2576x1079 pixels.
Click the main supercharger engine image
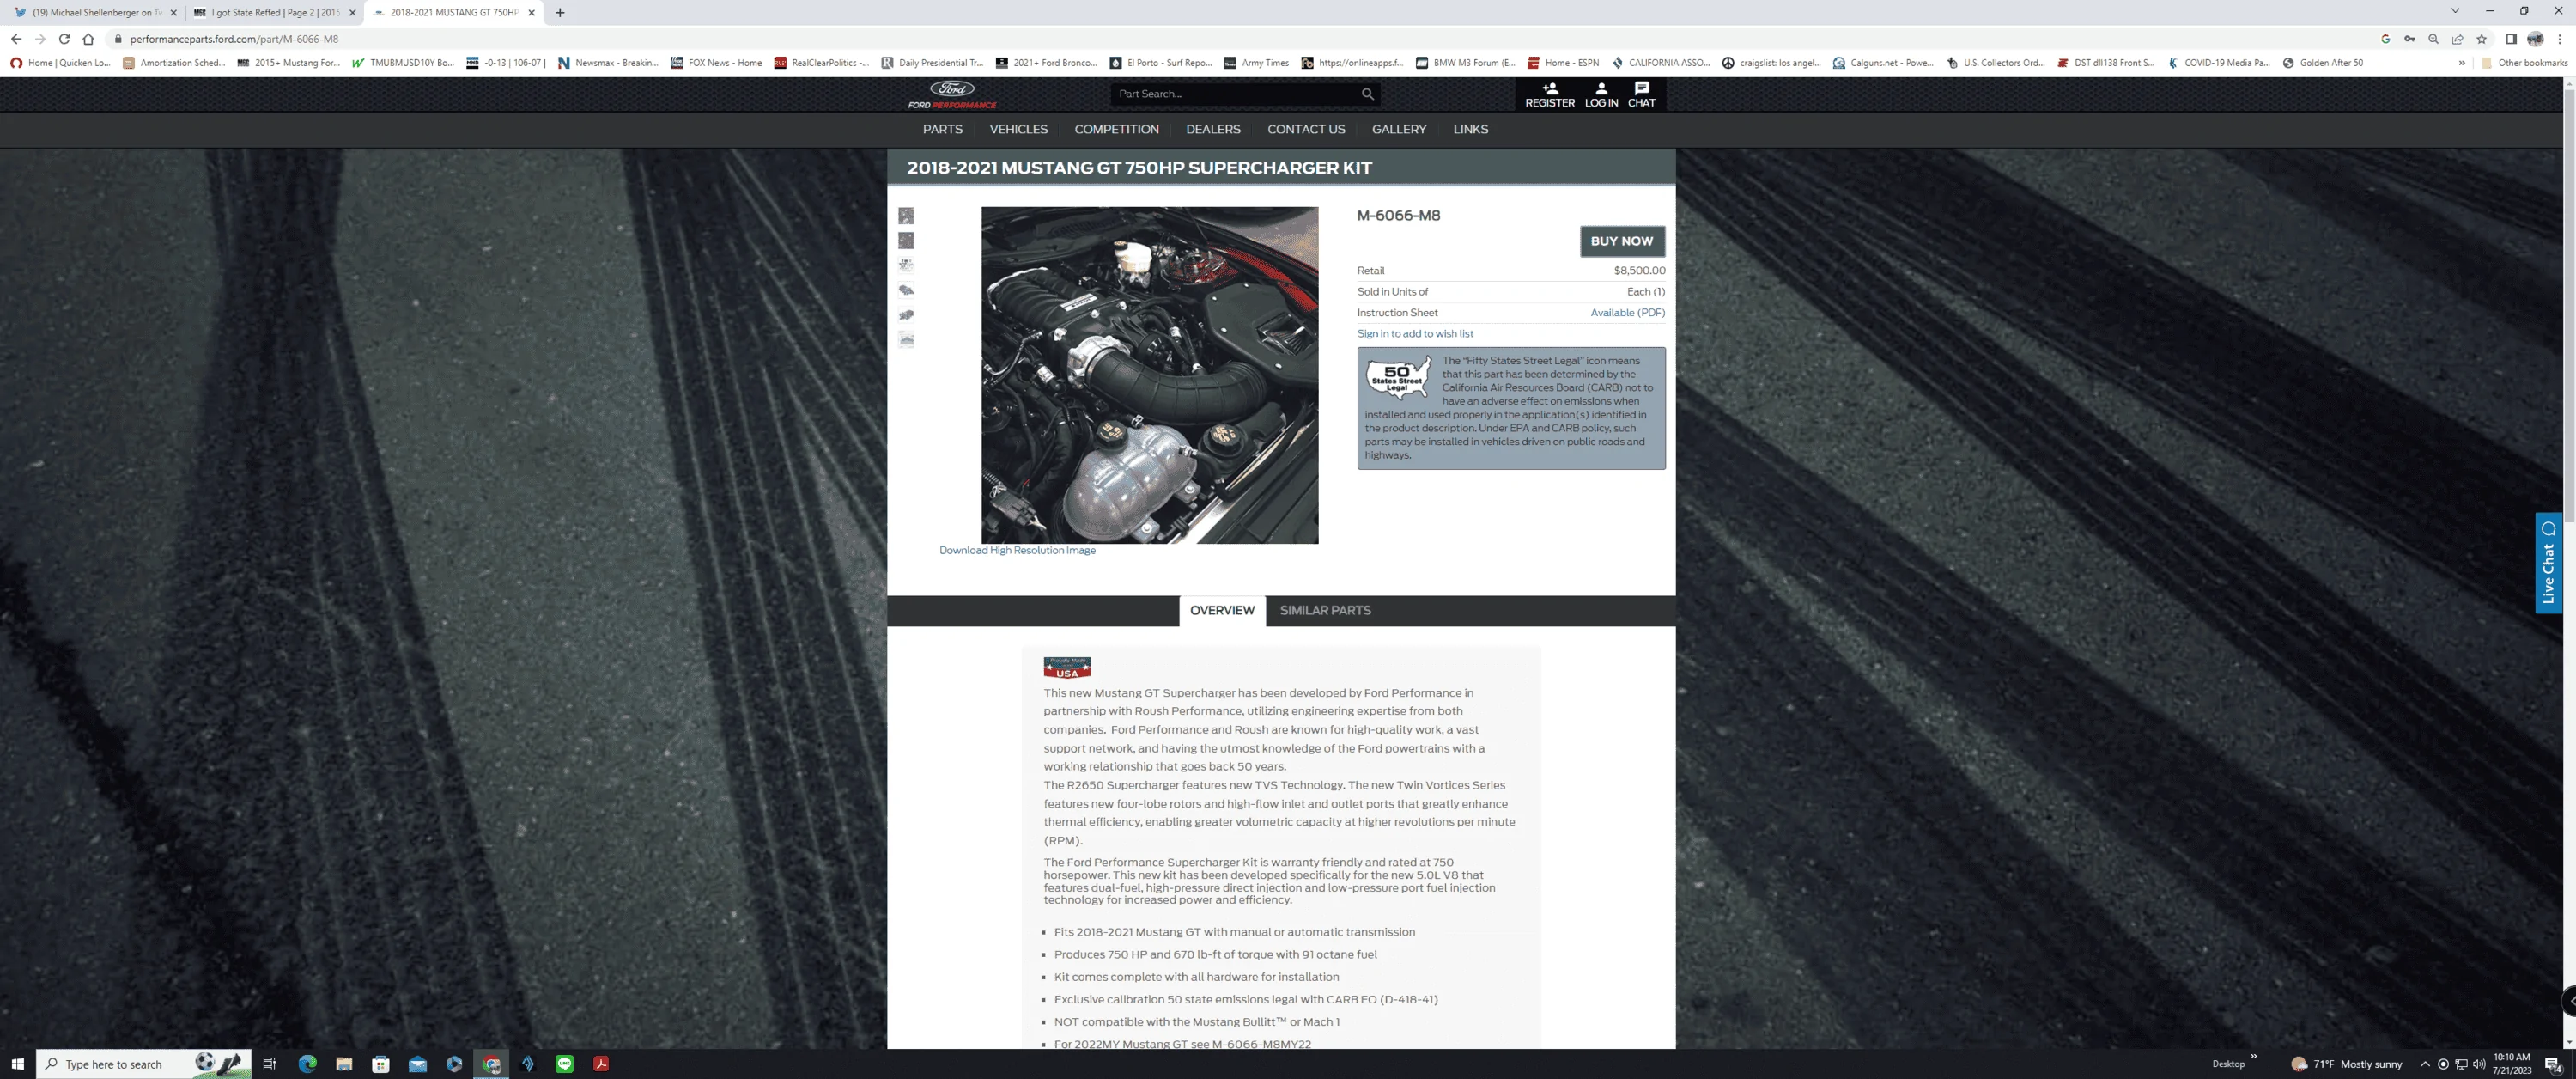pyautogui.click(x=1149, y=375)
